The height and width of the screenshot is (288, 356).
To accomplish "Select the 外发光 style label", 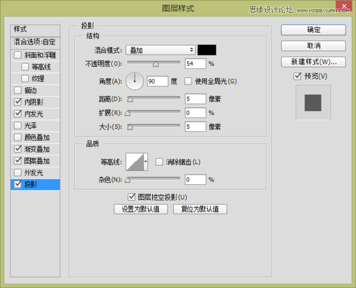I will pos(34,173).
